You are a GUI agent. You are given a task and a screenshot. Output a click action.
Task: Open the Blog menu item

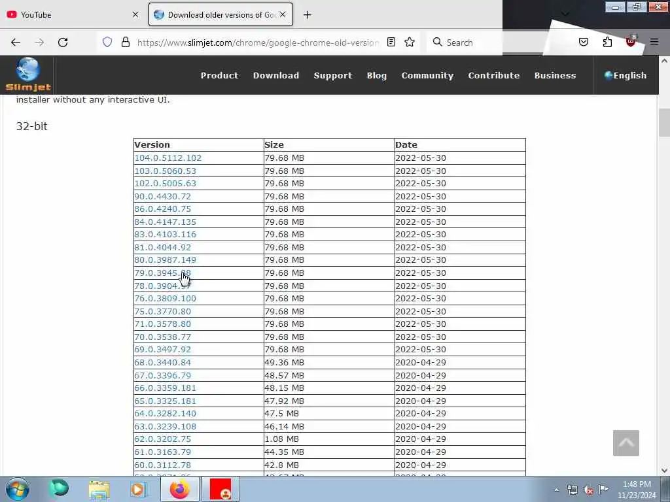(376, 75)
